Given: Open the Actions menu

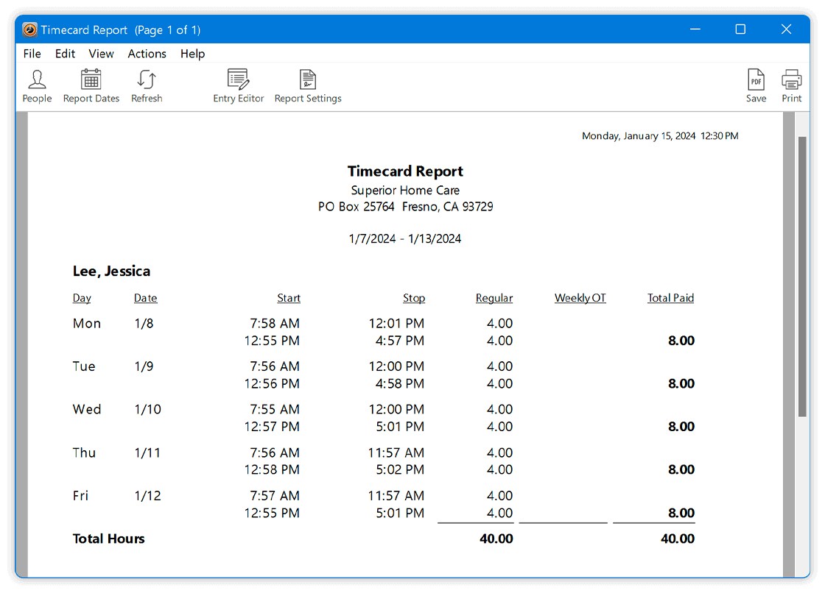Looking at the screenshot, I should (x=147, y=53).
